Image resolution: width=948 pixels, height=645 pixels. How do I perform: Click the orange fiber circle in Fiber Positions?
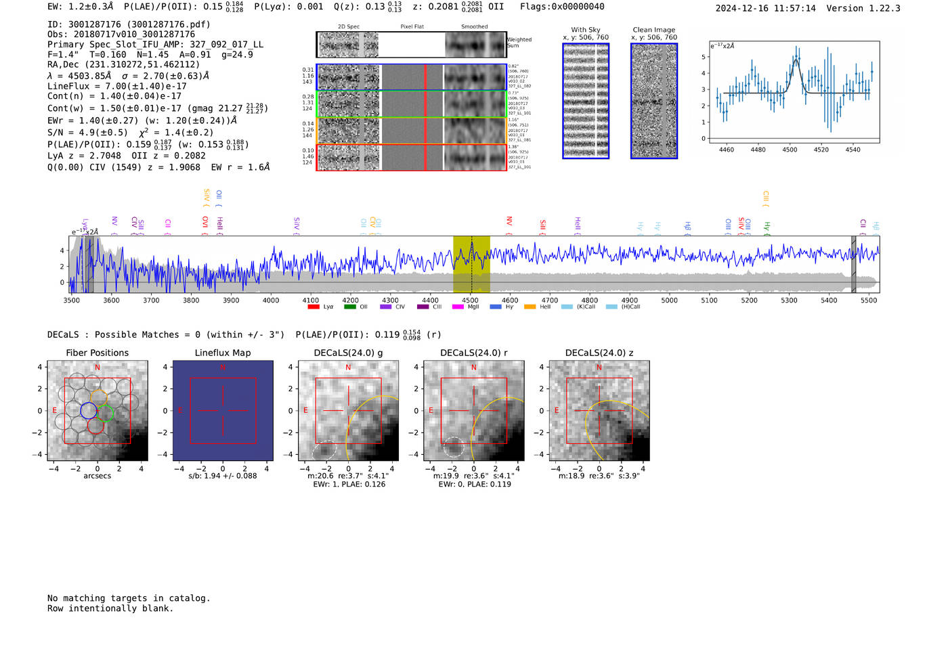99,397
